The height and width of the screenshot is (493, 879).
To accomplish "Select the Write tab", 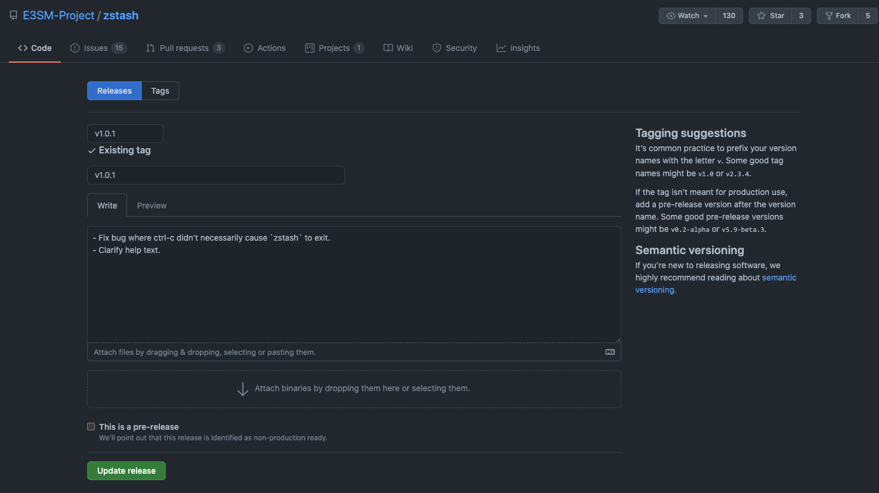I will tap(107, 206).
